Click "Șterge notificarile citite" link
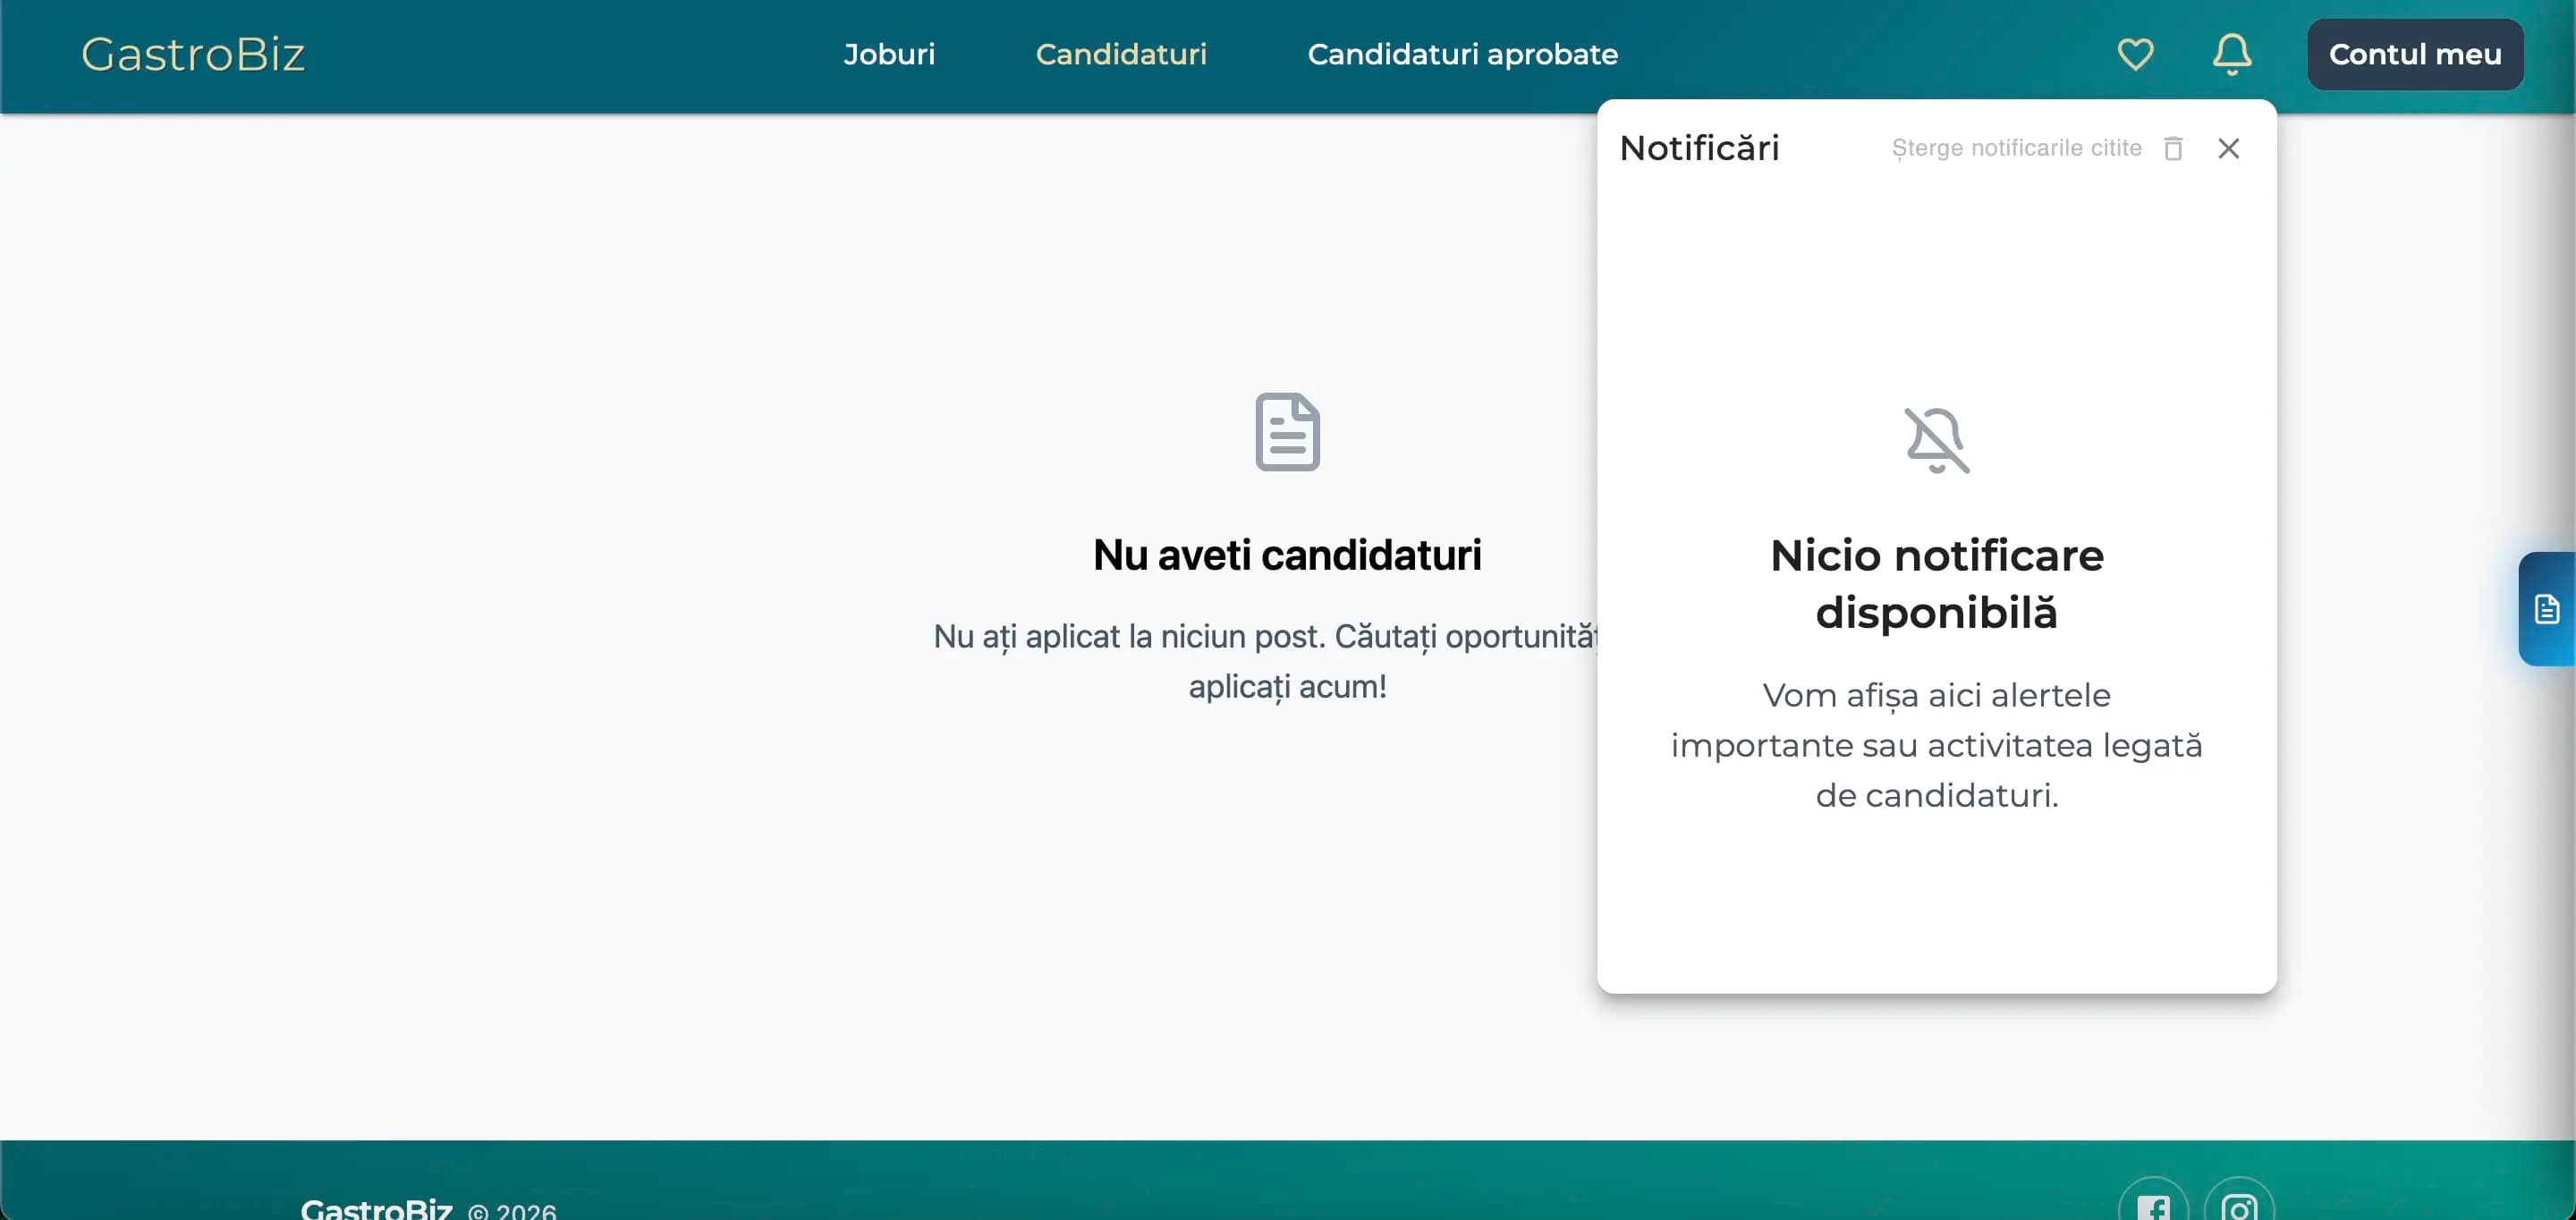This screenshot has width=2576, height=1220. point(2016,148)
